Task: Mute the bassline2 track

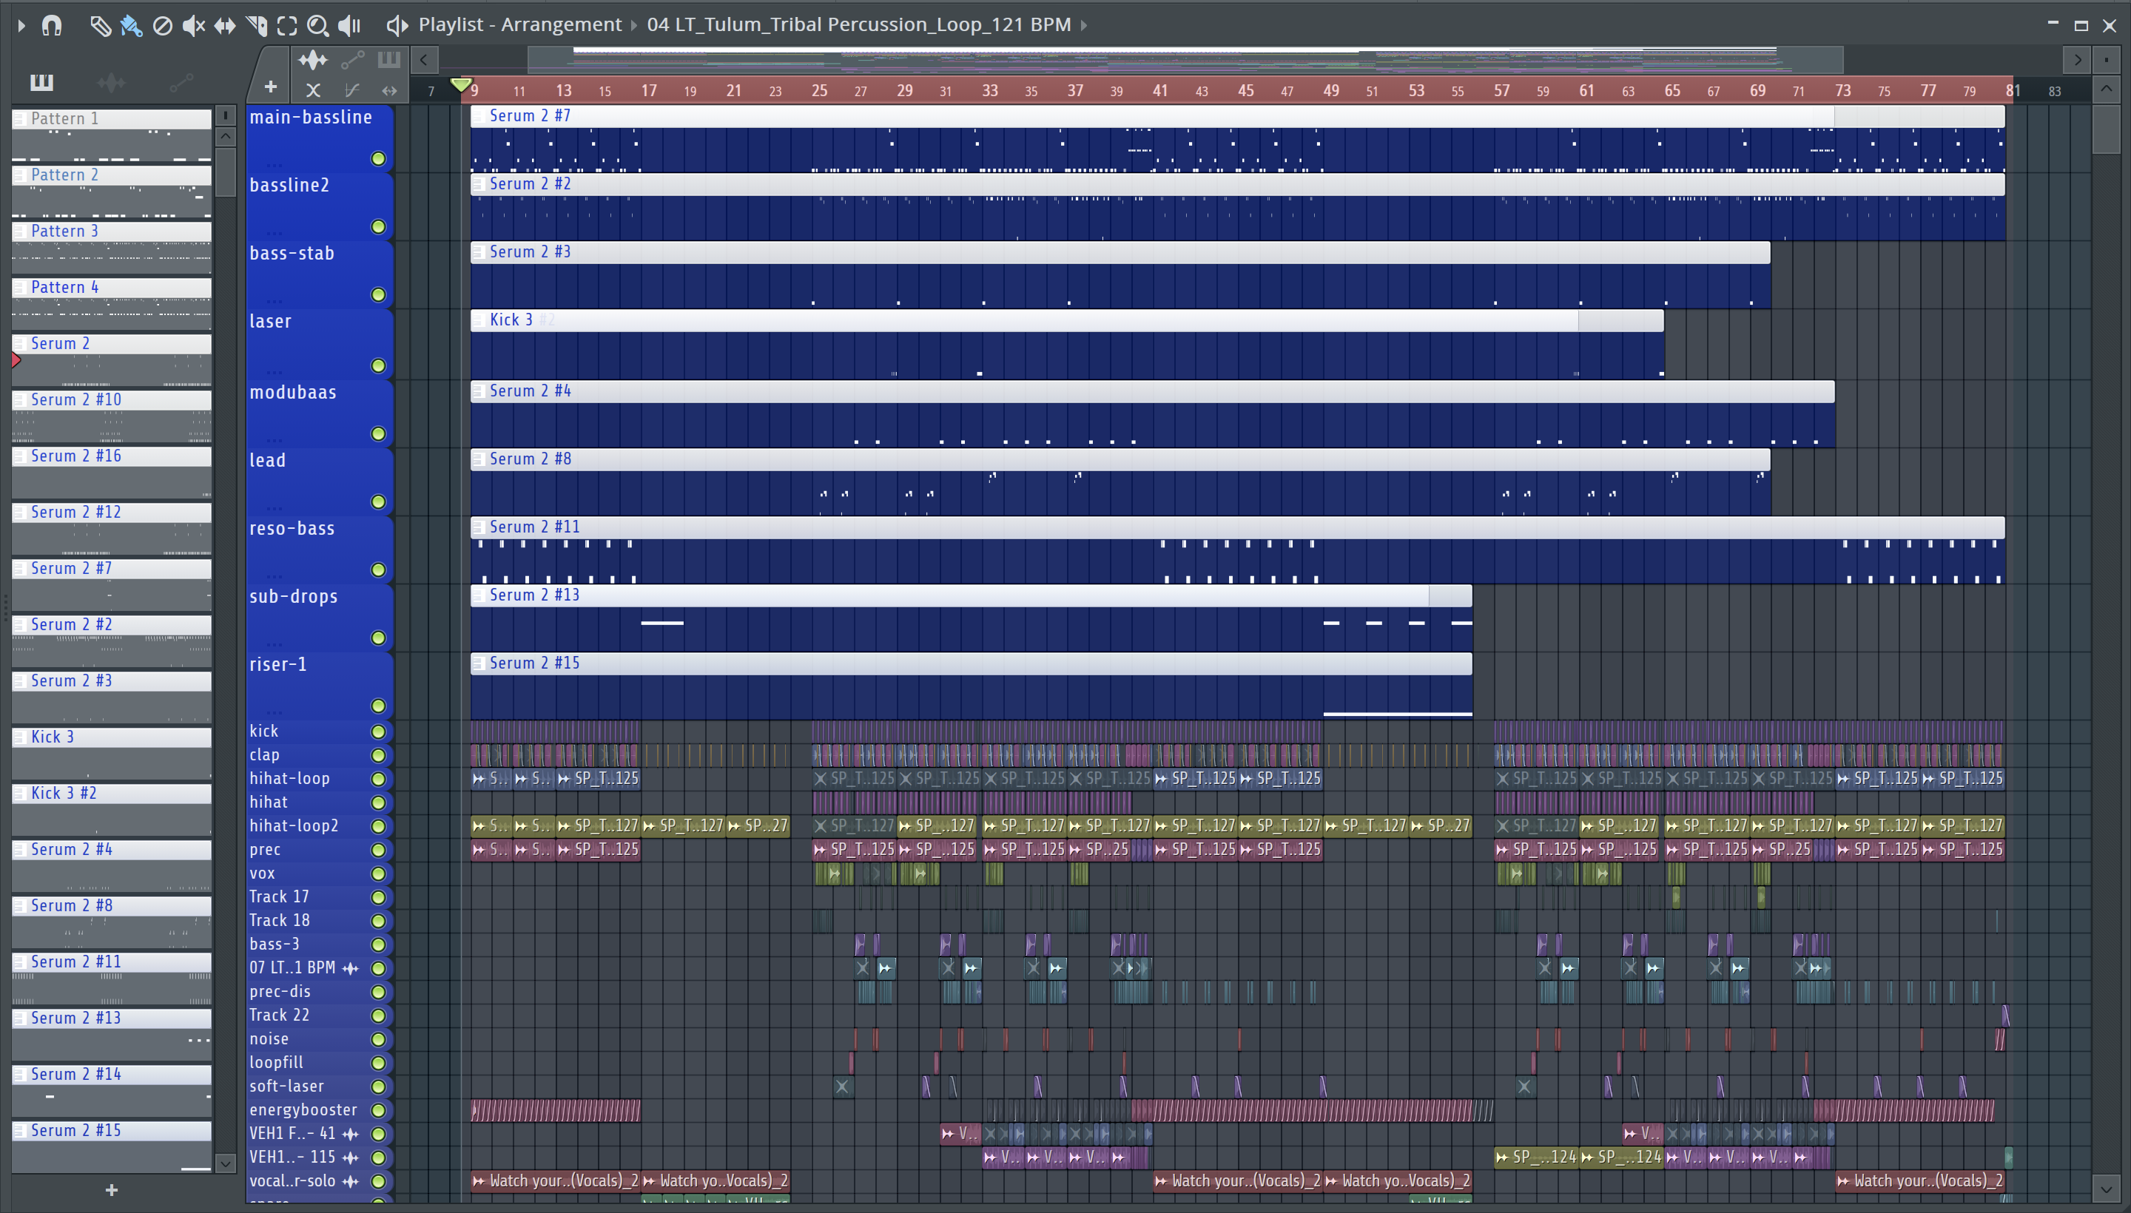Action: point(378,226)
